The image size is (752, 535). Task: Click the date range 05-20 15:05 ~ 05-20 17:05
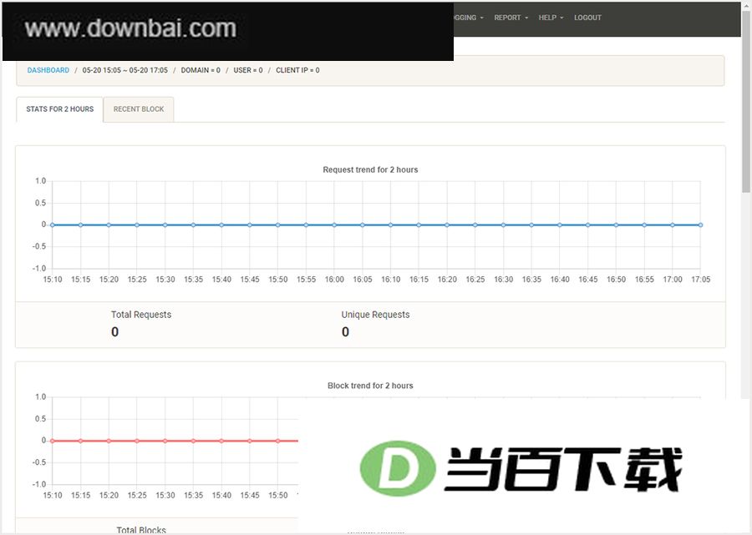(125, 70)
